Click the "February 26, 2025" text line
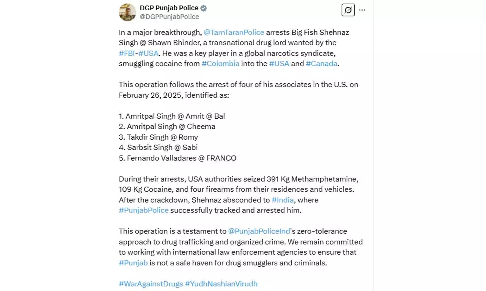486x291 pixels. [174, 95]
